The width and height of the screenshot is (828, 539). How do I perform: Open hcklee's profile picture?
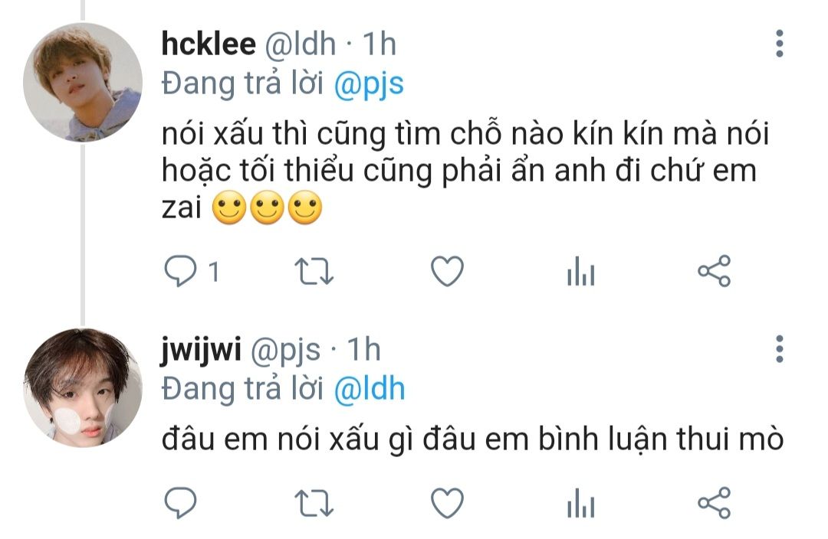click(83, 82)
